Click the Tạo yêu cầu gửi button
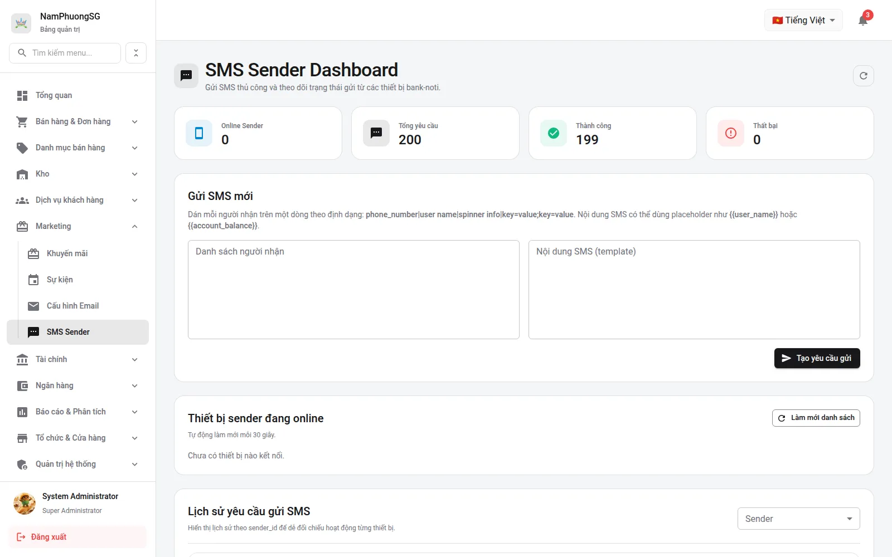 coord(817,358)
